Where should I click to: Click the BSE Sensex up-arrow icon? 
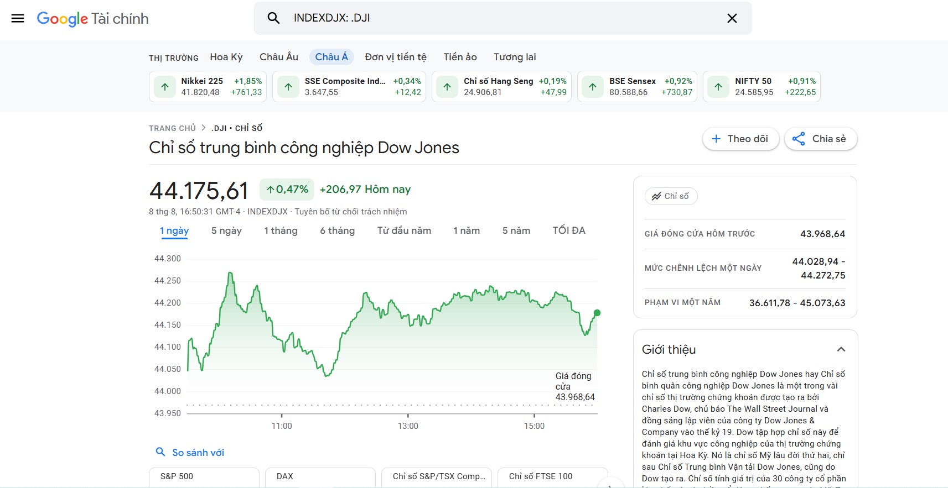593,87
